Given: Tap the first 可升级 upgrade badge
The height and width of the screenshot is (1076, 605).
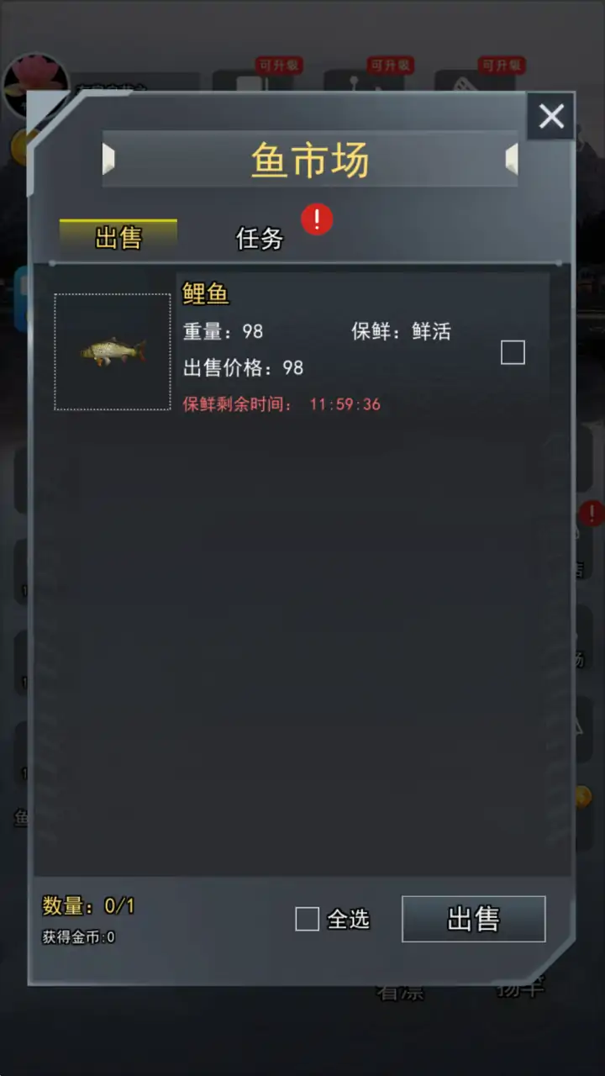Looking at the screenshot, I should point(279,66).
